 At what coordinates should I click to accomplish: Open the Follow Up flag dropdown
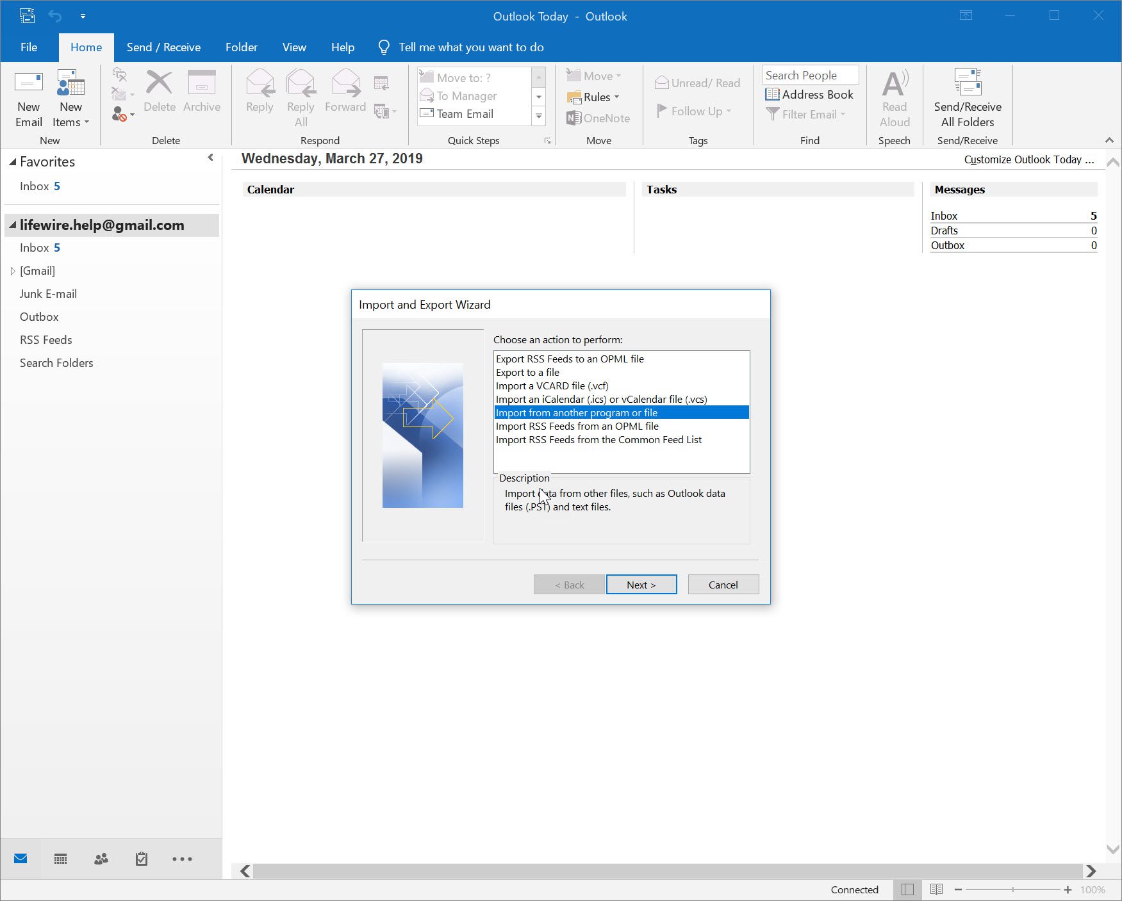point(694,111)
